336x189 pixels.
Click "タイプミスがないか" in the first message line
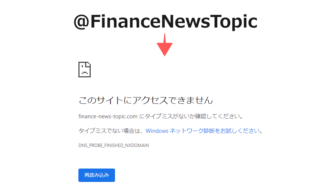click(x=169, y=116)
